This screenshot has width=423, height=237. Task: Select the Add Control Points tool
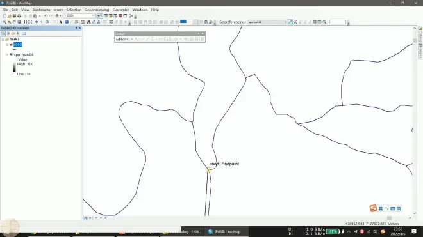[290, 22]
